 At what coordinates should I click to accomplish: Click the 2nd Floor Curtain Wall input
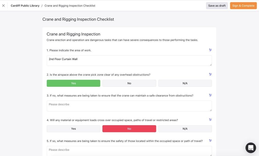click(x=129, y=60)
